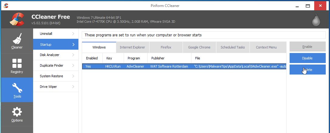Click the 9AdwCleaner.exe file path cell
Image resolution: width=330 pixels, height=133 pixels.
coord(240,66)
